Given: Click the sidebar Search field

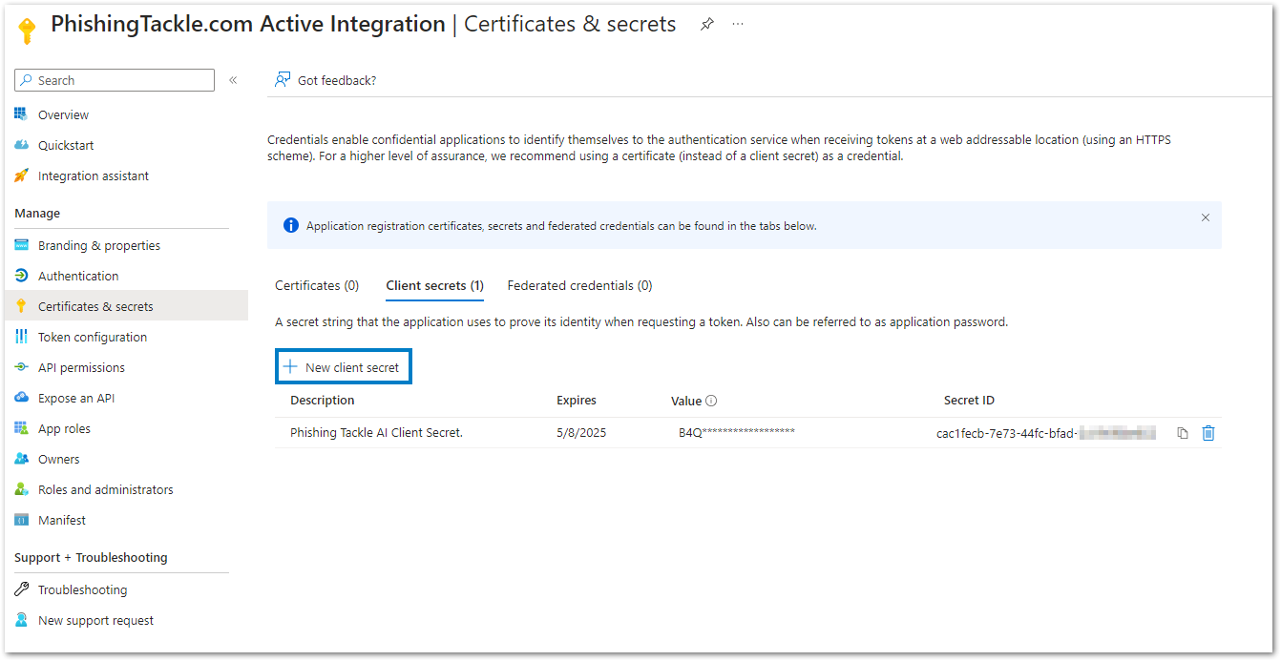Looking at the screenshot, I should [115, 80].
